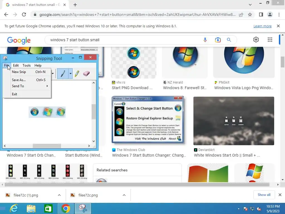285x214 pixels.
Task: Open the PNGkit Windows Vista Logo result
Action: click(244, 88)
